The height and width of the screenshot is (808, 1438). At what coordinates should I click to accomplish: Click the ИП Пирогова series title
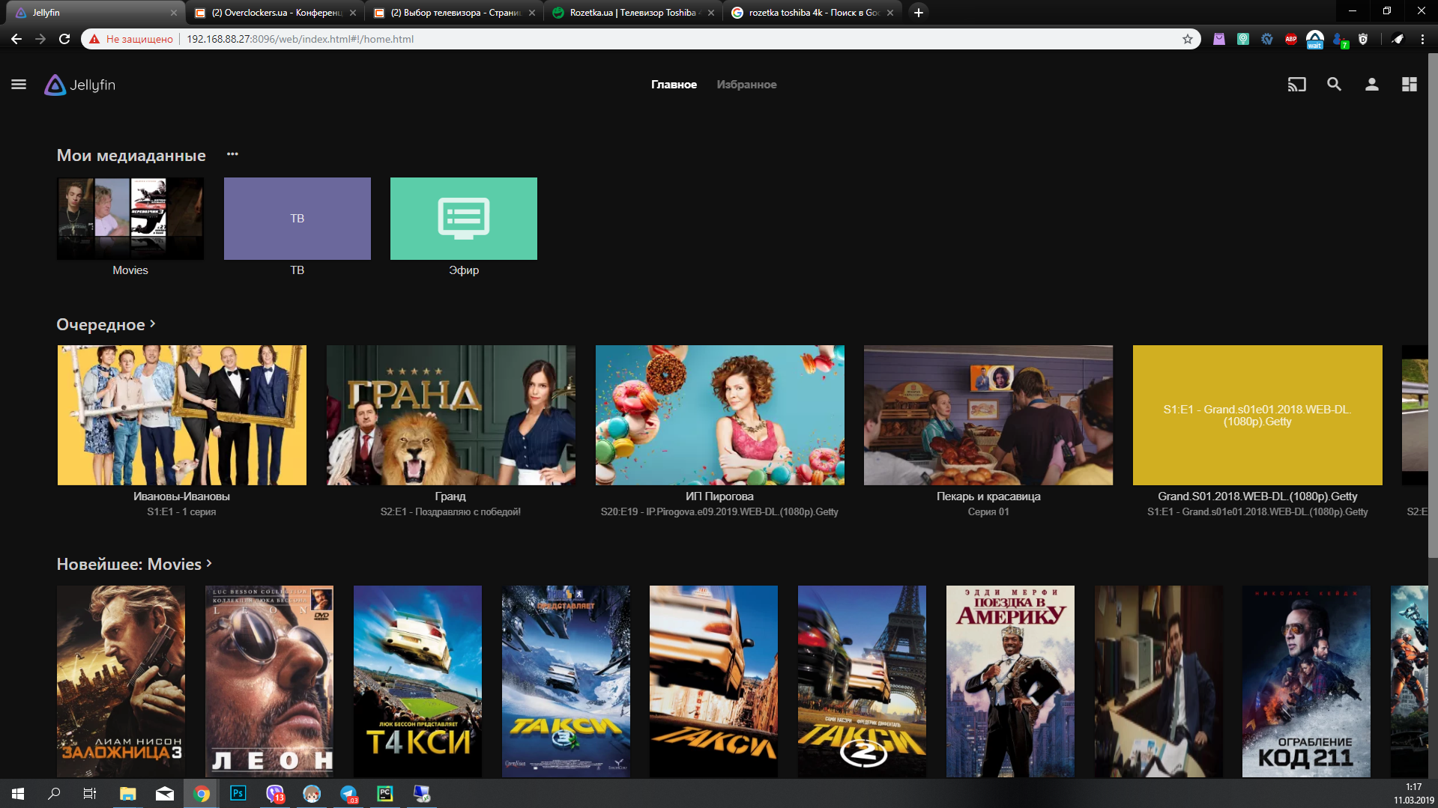(719, 496)
